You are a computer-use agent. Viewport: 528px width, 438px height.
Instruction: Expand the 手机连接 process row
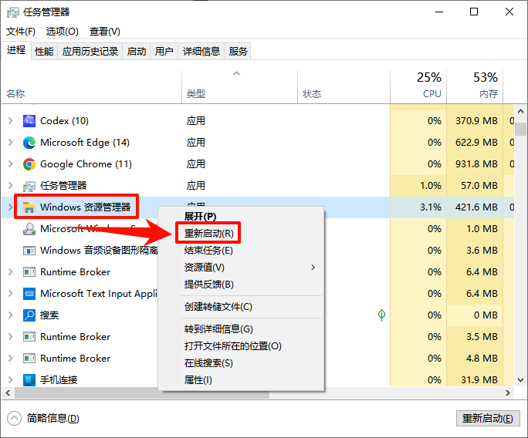pyautogui.click(x=11, y=380)
